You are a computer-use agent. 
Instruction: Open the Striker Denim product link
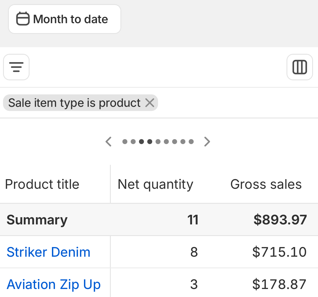click(48, 252)
